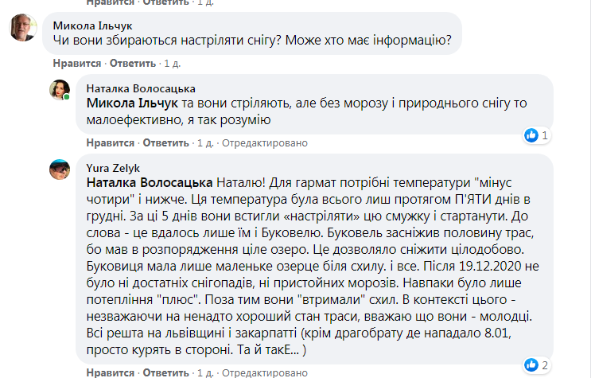Show edit history via Отредактировано label
Screen dimensions: 591x378
point(263,143)
